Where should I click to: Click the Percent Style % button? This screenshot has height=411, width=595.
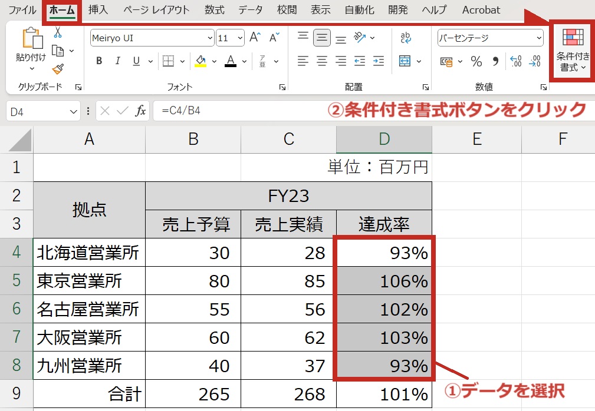pyautogui.click(x=476, y=61)
